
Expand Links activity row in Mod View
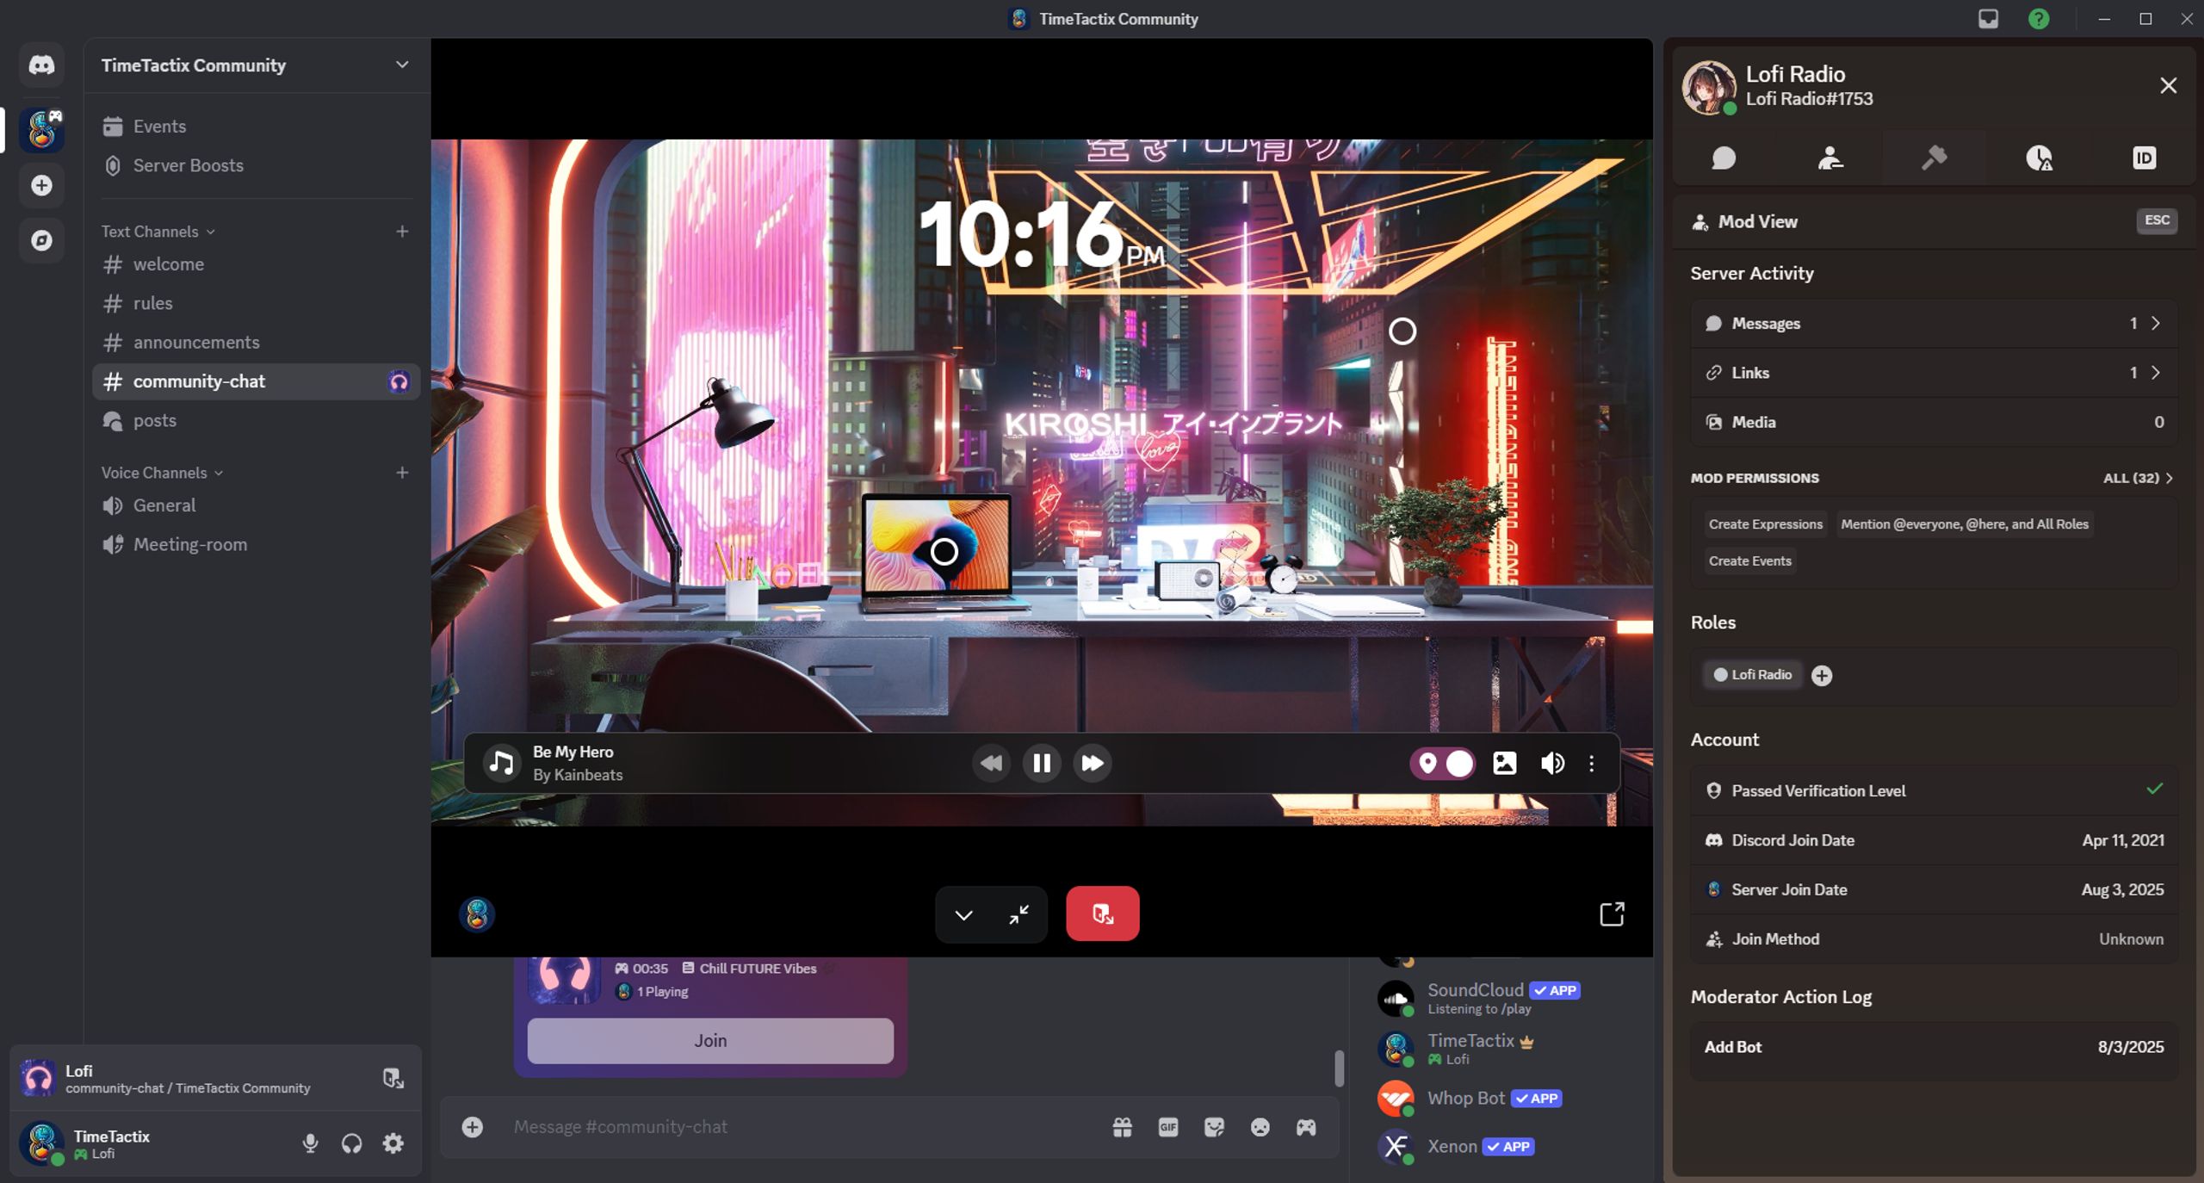1934,373
